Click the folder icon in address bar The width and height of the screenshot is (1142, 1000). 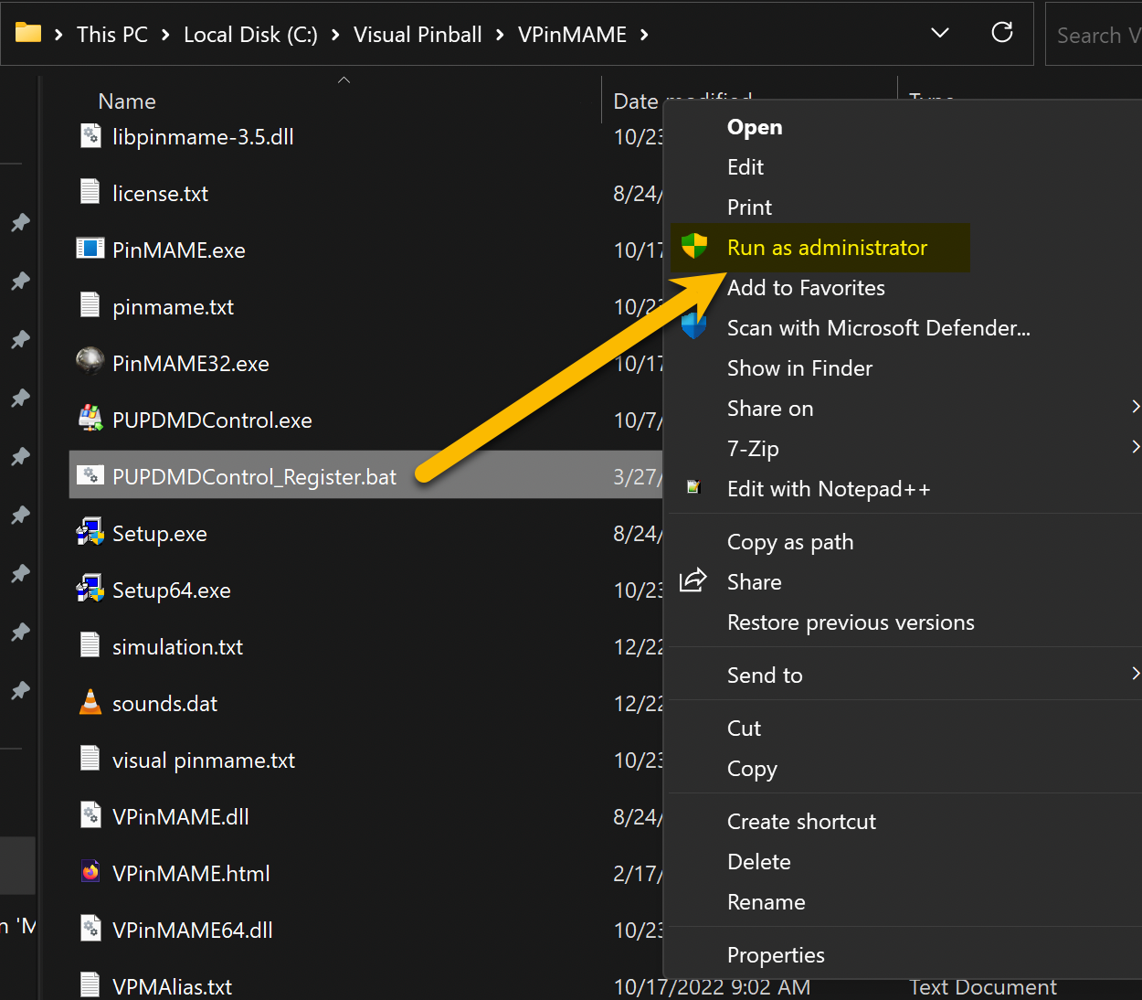pyautogui.click(x=28, y=34)
